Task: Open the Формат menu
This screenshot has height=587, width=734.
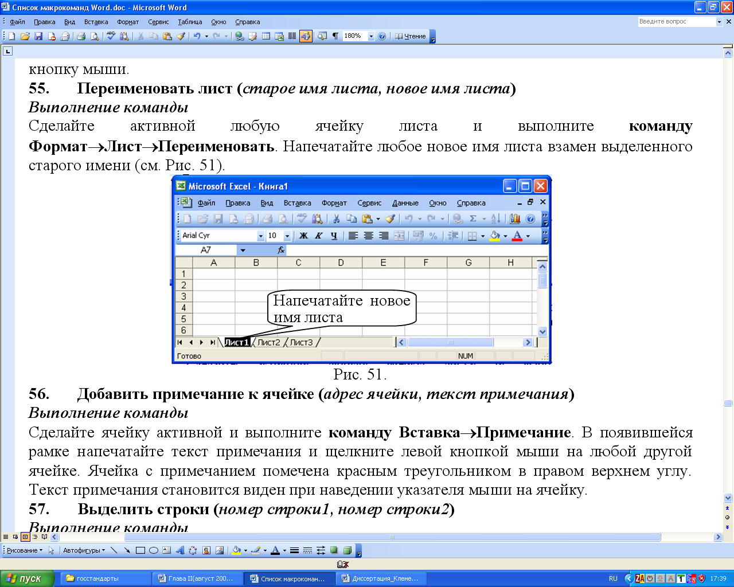Action: (x=128, y=22)
